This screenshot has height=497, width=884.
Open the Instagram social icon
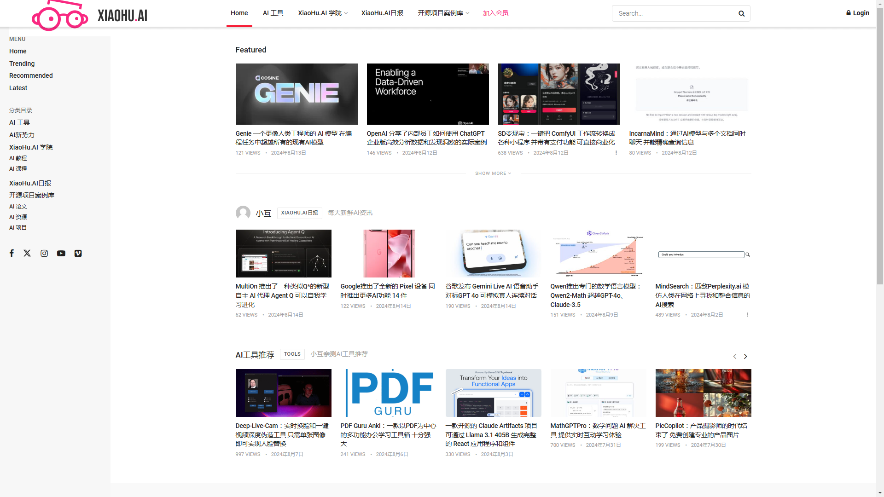[x=44, y=253]
